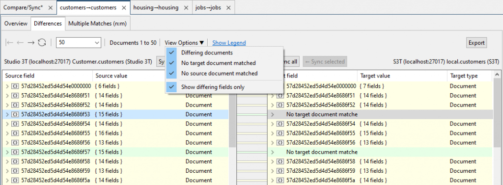Expand source document ending 8686f51

(8, 96)
